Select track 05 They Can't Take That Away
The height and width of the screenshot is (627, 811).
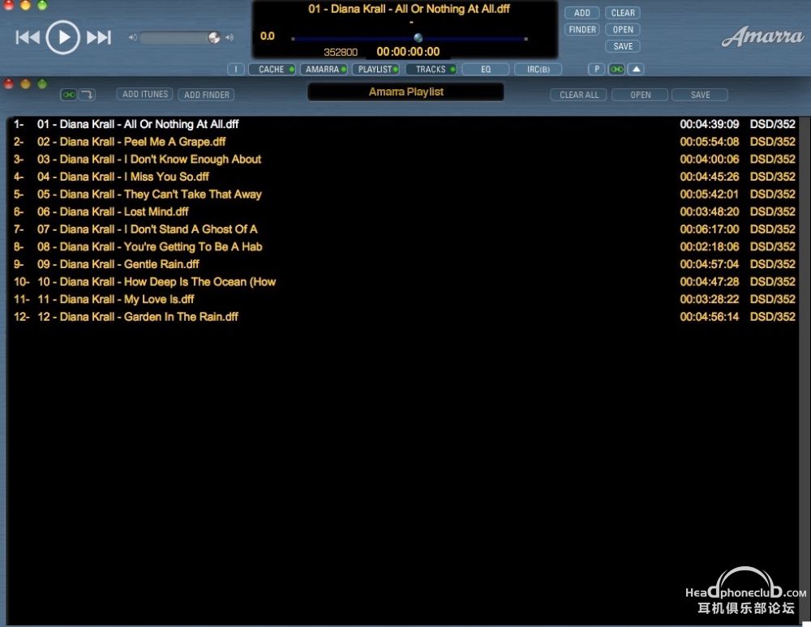click(x=403, y=194)
